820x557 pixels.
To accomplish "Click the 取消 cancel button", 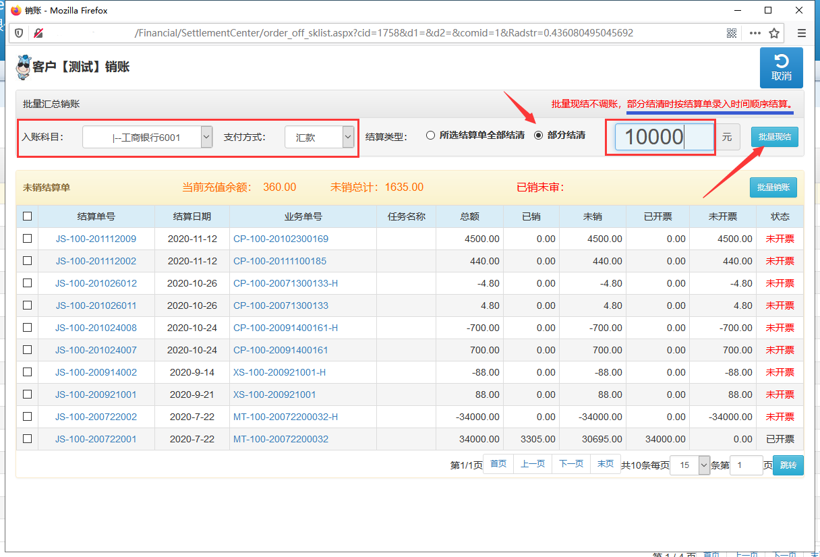I will 782,67.
